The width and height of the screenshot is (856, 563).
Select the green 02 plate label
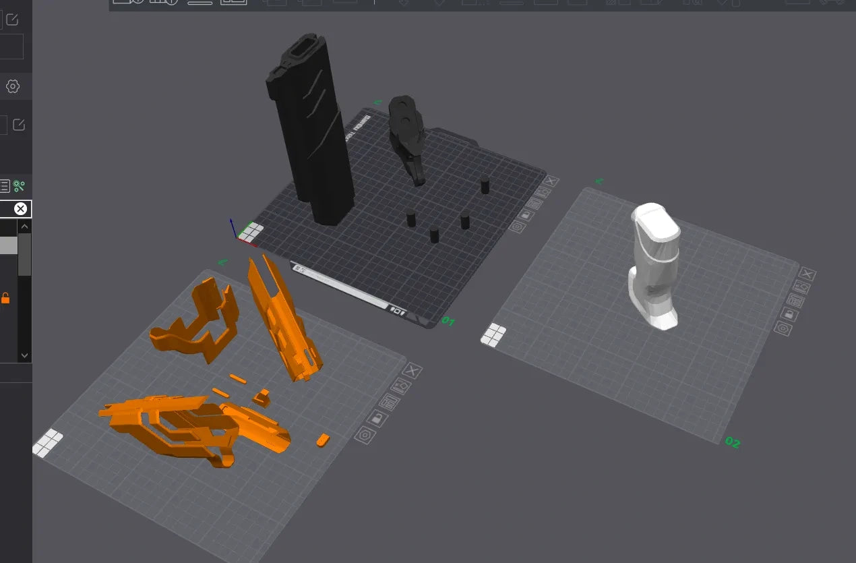(x=732, y=443)
